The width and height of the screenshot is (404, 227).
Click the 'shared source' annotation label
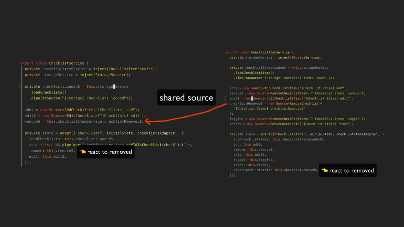click(x=186, y=97)
